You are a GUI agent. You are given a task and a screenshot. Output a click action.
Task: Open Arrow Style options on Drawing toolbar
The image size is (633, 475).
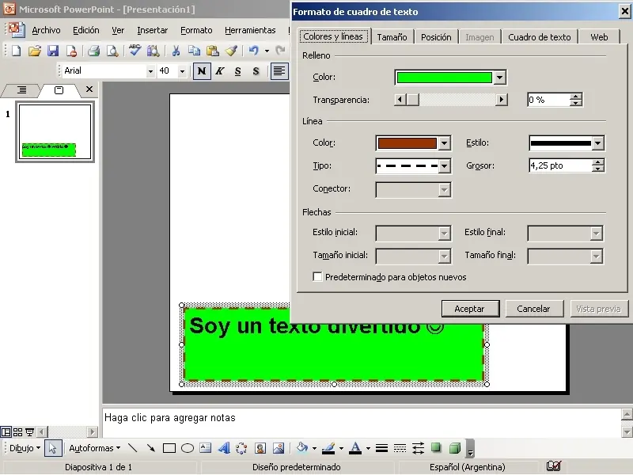[419, 448]
